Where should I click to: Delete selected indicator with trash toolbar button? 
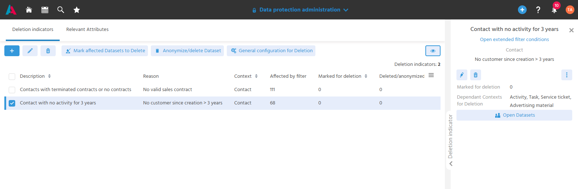pos(48,51)
